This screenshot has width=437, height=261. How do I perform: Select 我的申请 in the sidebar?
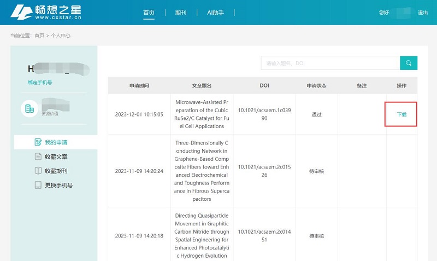[56, 142]
